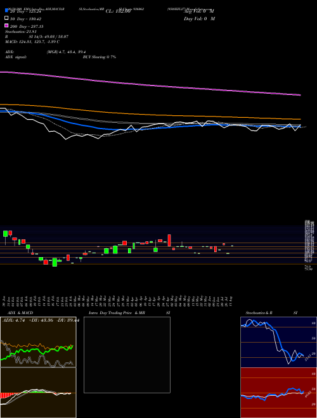317x418 pixels.
Task: Click the white 50 Day legend swatch
Action: click(6, 18)
